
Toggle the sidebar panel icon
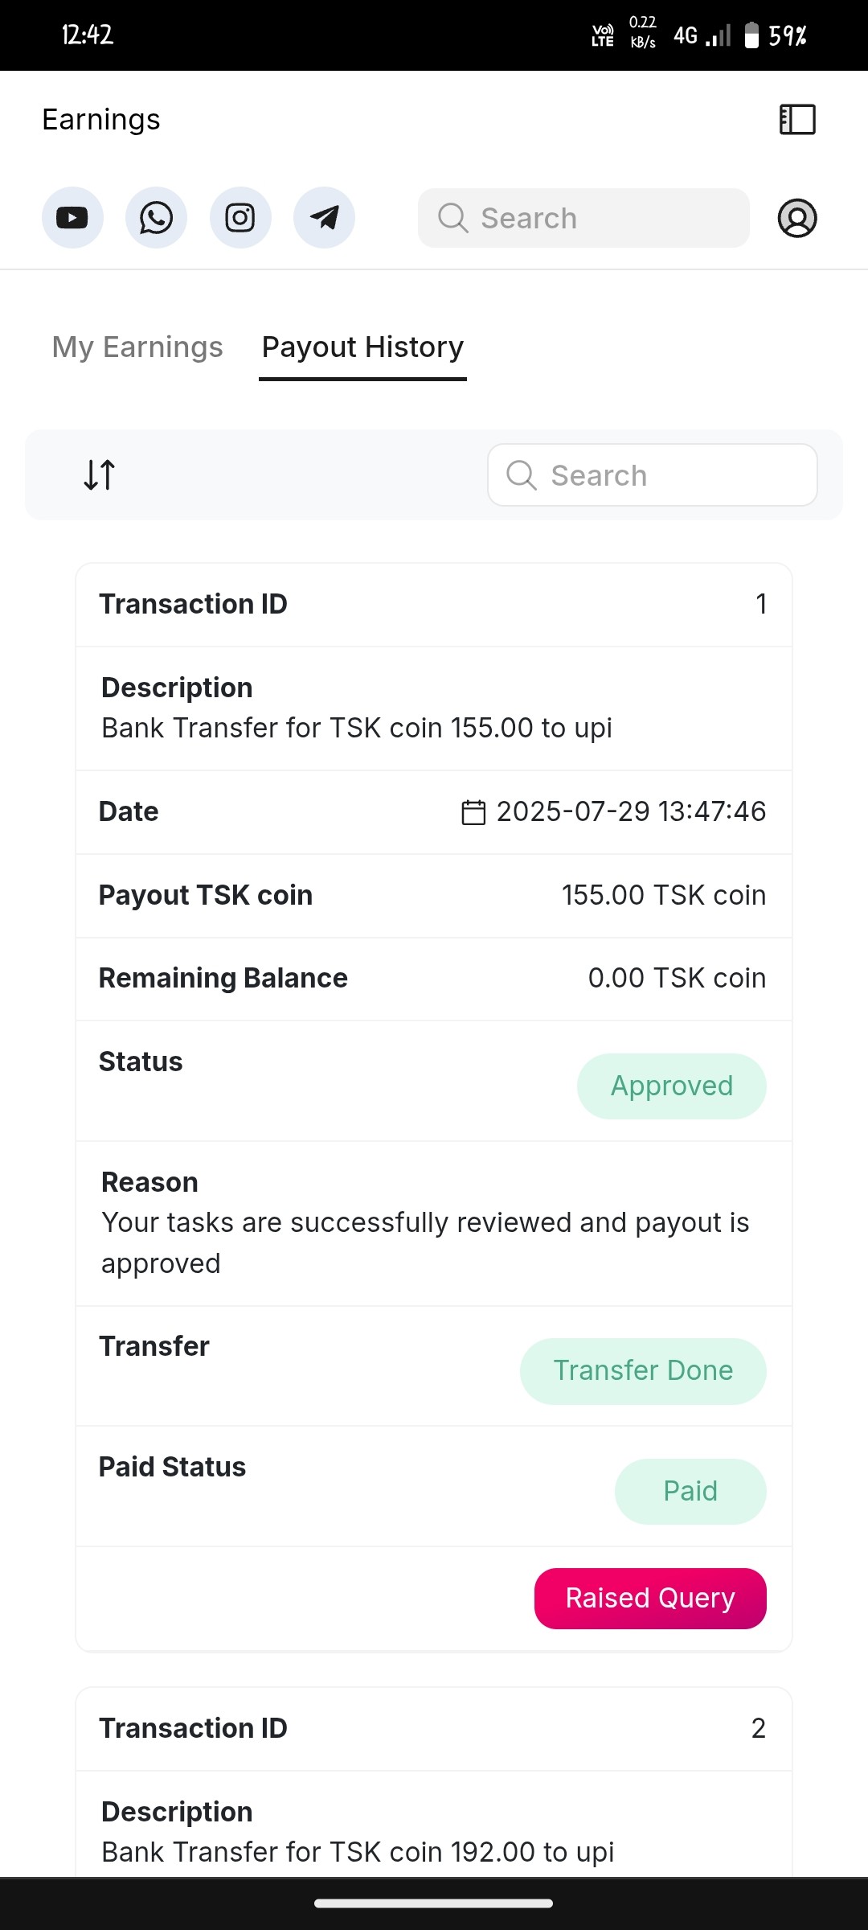(x=797, y=120)
